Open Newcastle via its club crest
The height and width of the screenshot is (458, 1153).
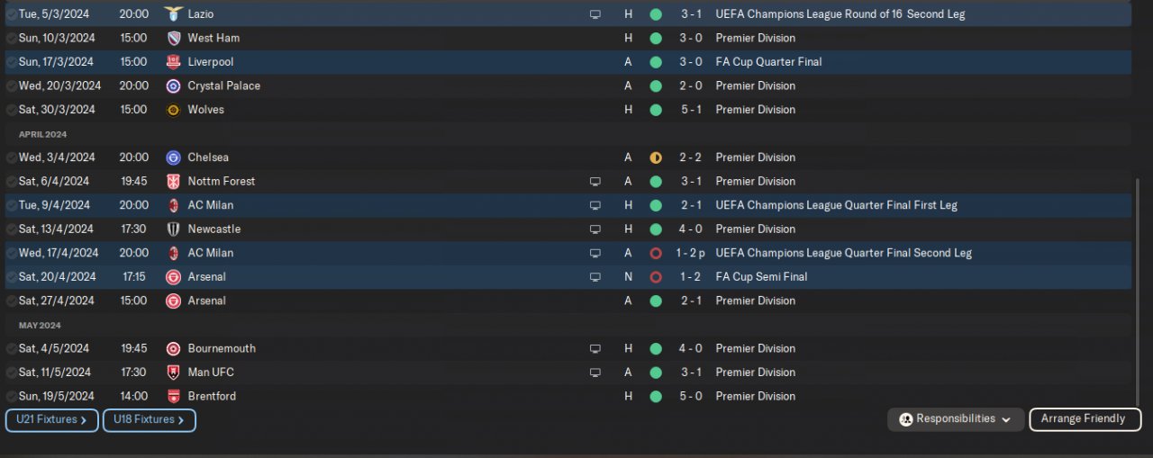coord(173,229)
